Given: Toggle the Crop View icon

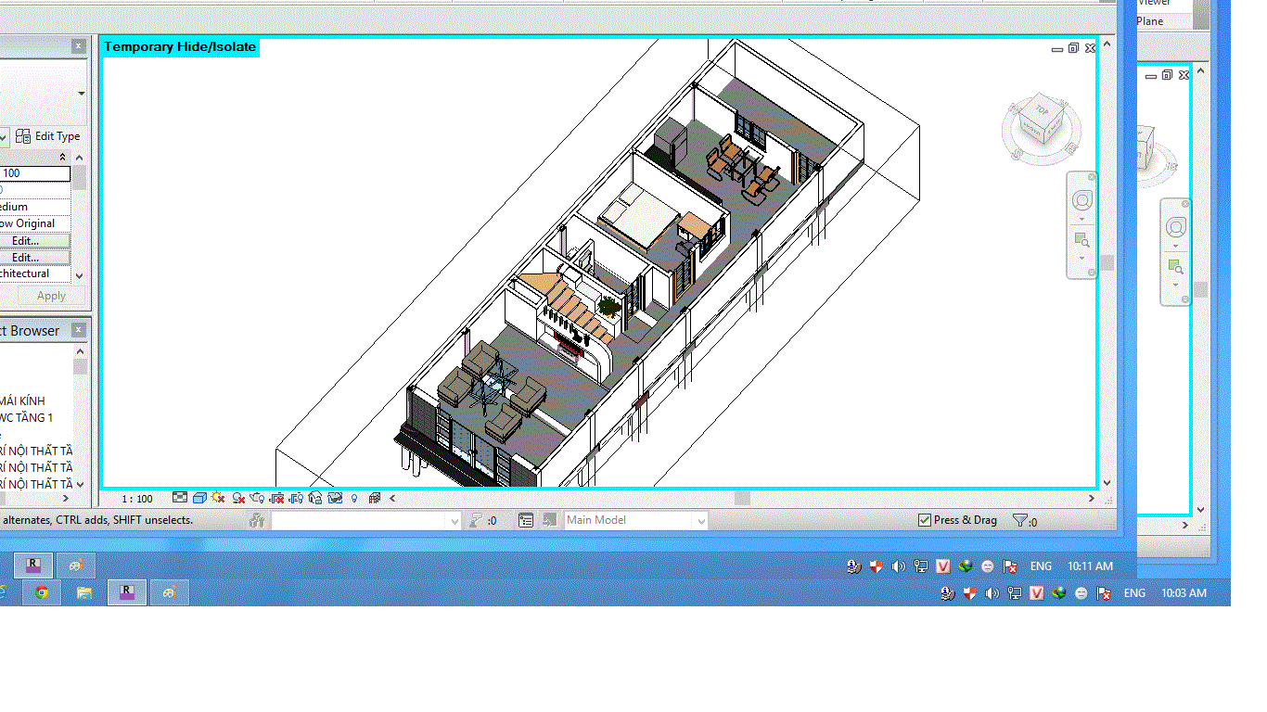Looking at the screenshot, I should coord(276,498).
